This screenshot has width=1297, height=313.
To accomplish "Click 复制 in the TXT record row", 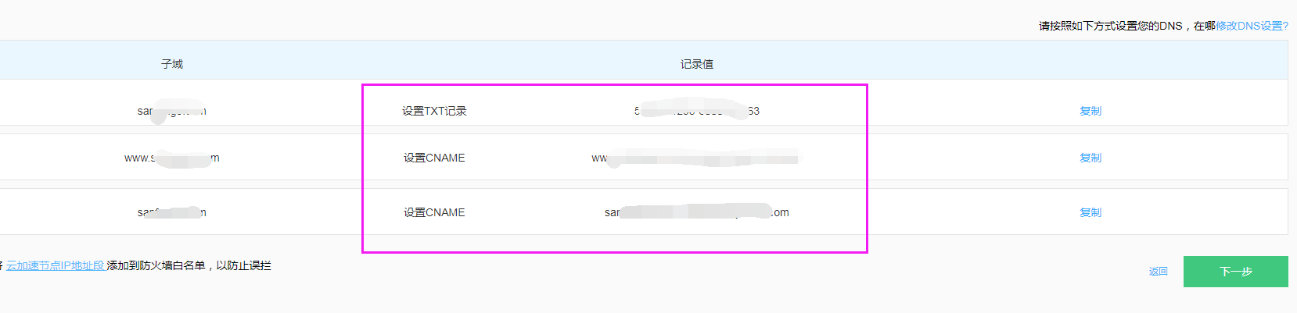I will click(x=1090, y=111).
